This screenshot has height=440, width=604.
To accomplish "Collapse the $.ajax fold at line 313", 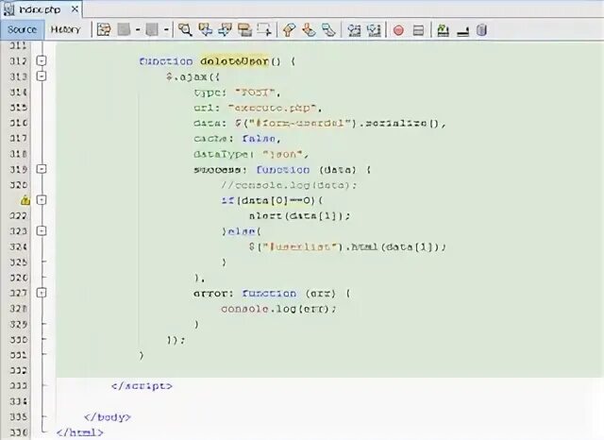I will click(x=42, y=76).
